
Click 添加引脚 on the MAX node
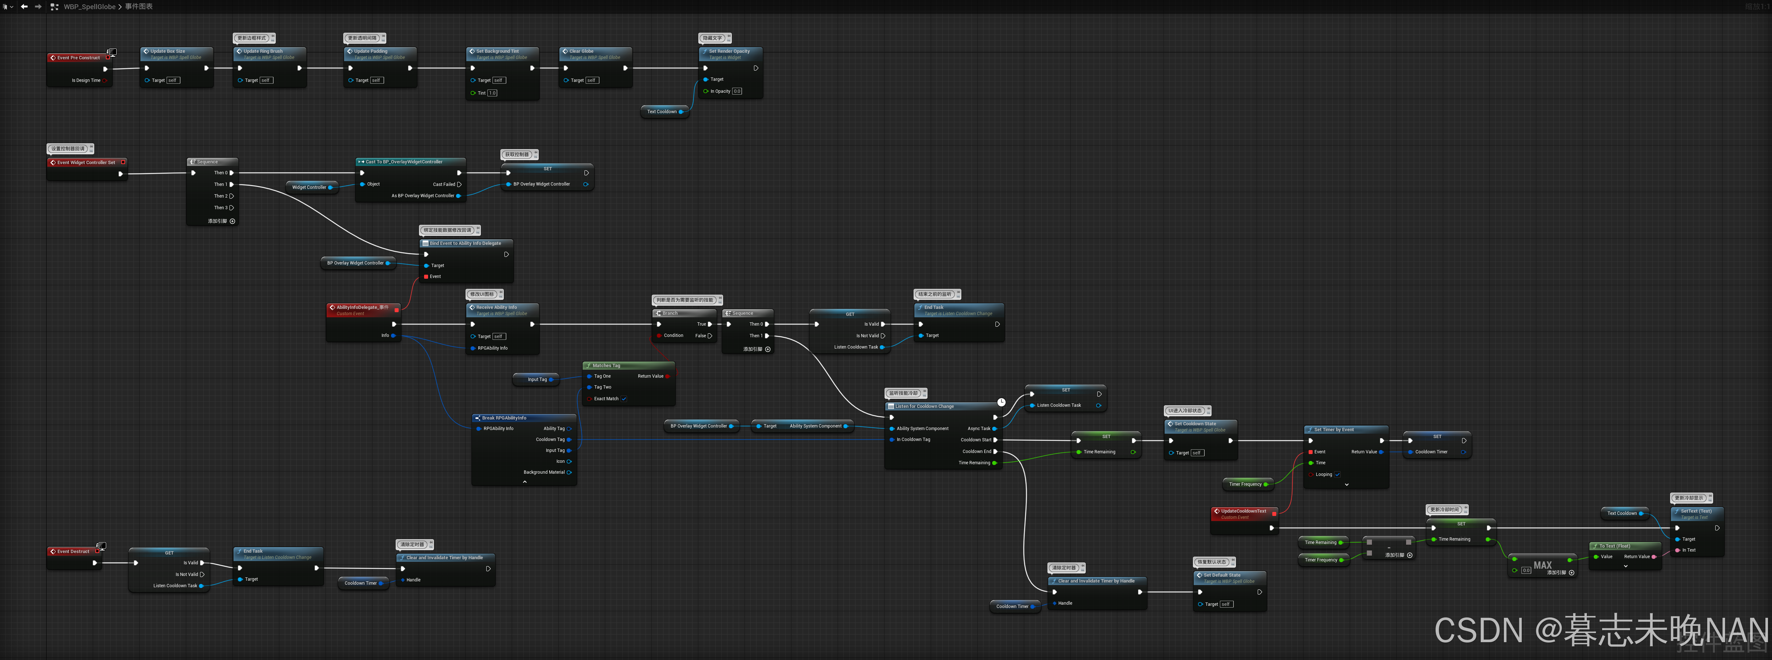[x=1560, y=573]
